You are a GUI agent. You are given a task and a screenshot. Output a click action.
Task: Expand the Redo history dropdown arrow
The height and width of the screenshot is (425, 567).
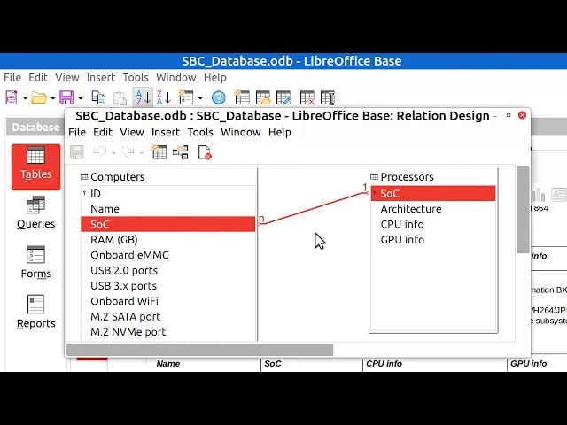tap(142, 153)
